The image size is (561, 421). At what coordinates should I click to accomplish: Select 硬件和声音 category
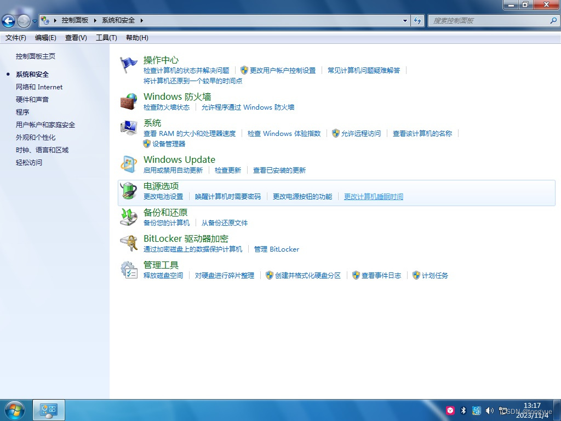32,100
